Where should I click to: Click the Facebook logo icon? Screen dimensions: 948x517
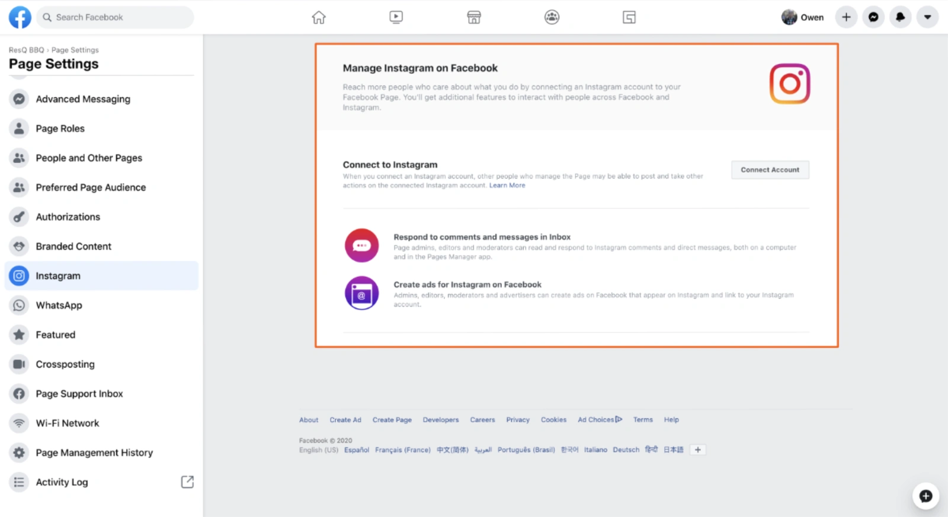(20, 17)
